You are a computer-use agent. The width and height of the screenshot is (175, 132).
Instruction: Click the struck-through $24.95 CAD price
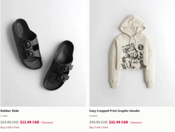(9, 122)
